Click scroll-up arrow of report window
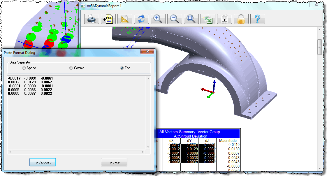The image size is (327, 176). (x=320, y=30)
